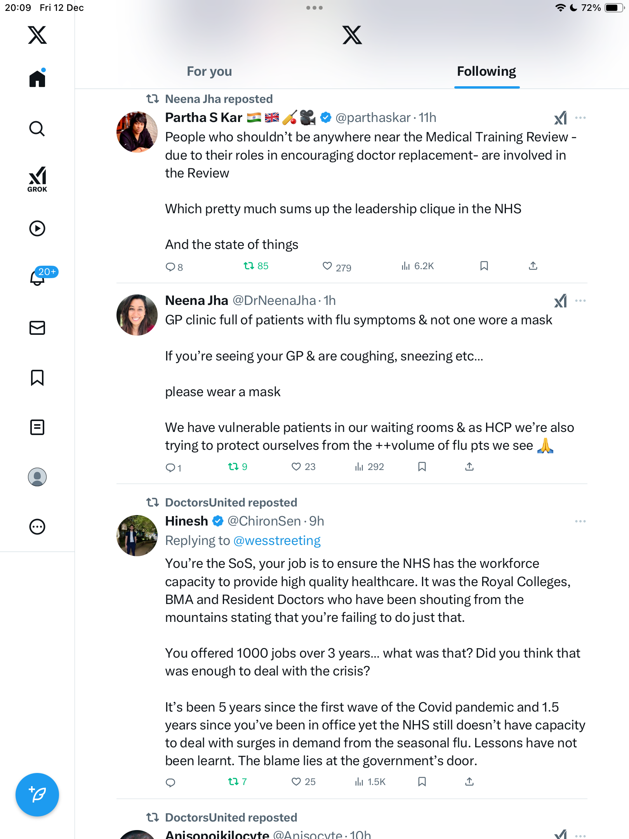Screen dimensions: 629x839
Task: Open direct messages envelope icon
Action: (37, 328)
